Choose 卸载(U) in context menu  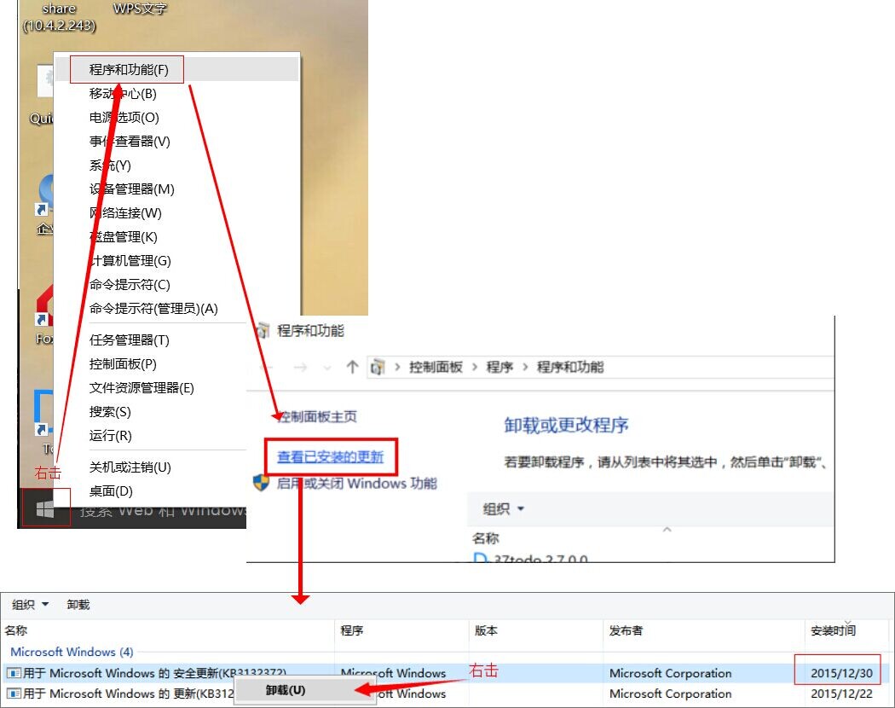[x=304, y=690]
